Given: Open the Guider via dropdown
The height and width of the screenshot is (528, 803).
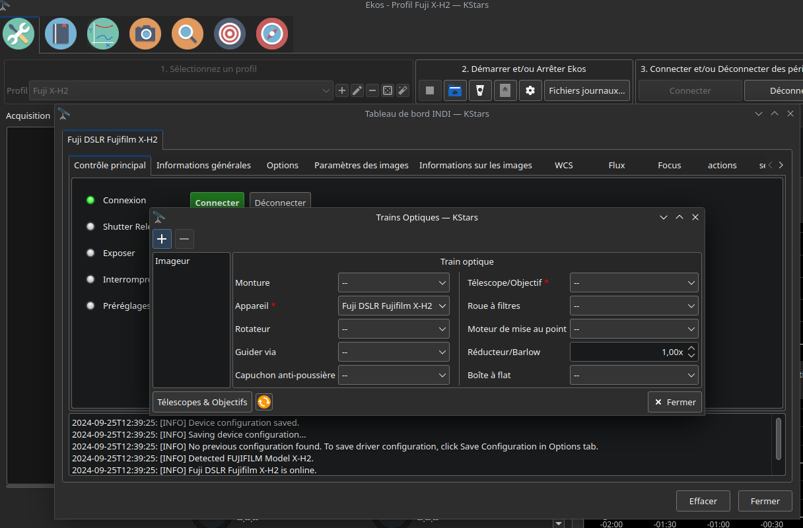Looking at the screenshot, I should pos(394,352).
